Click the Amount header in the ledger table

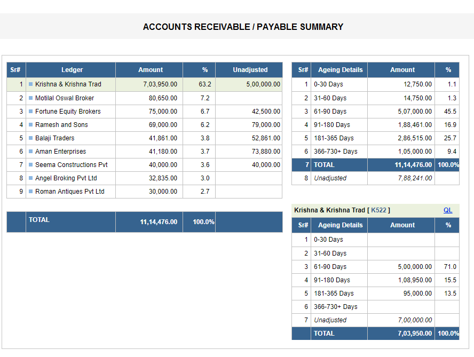tap(149, 70)
